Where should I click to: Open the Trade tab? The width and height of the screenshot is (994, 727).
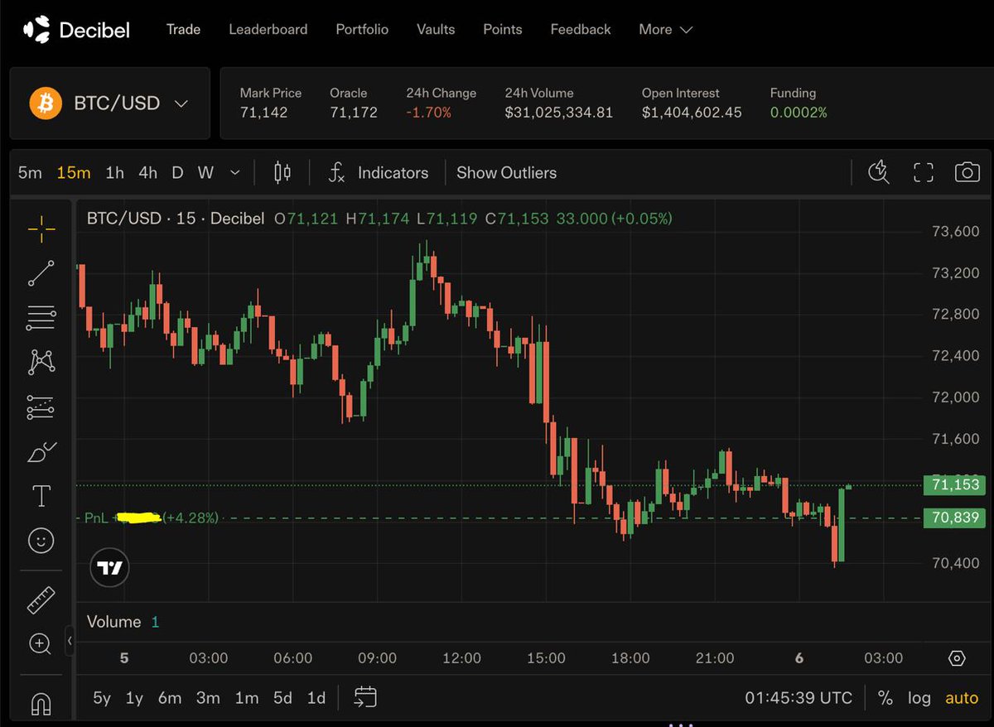tap(183, 29)
